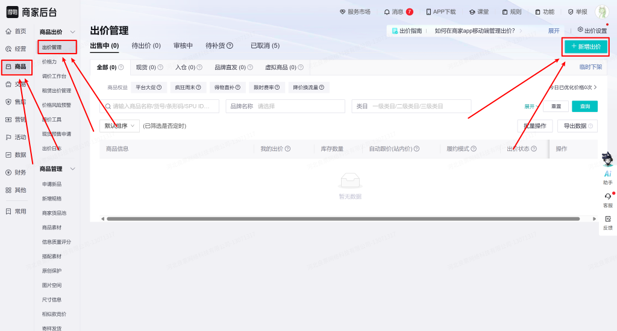
Task: Click the user avatar picture
Action: point(602,12)
